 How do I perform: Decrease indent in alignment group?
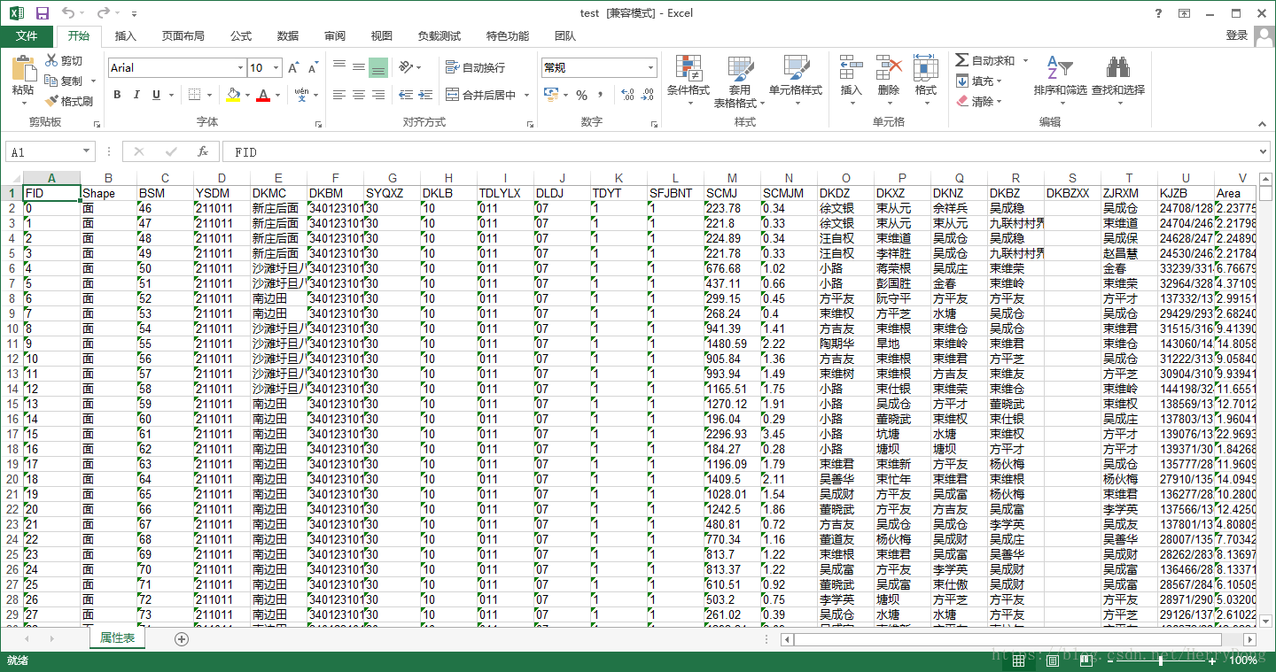pos(406,95)
